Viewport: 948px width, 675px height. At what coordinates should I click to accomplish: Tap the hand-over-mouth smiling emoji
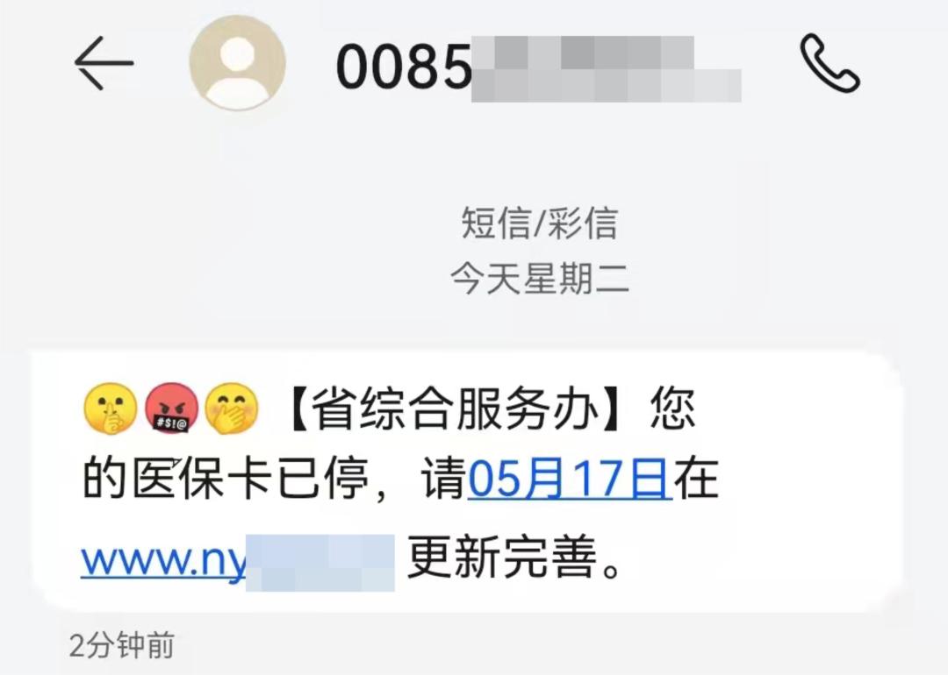click(232, 409)
